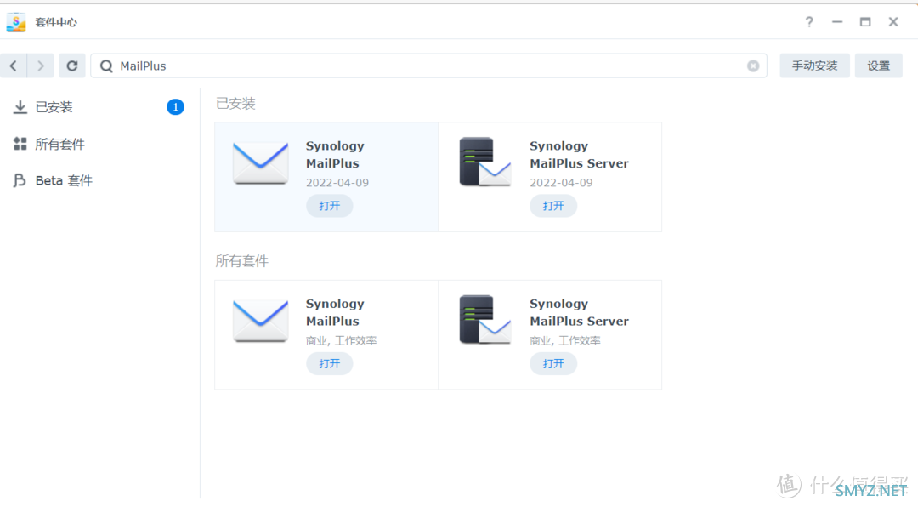This screenshot has width=918, height=507.
Task: Click date 2022-04-09 under Synology MailPlus
Action: point(337,183)
